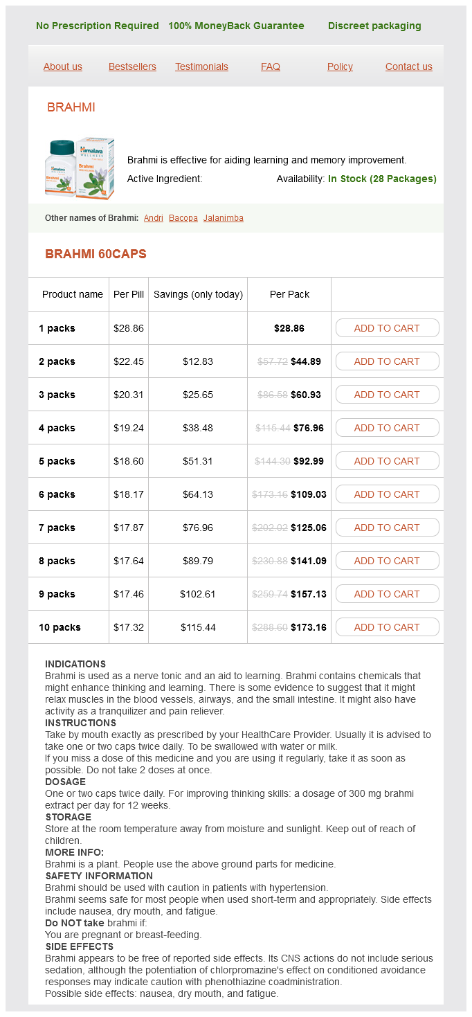The width and height of the screenshot is (472, 1017).
Task: Add 3 packs to cart
Action: tap(387, 395)
